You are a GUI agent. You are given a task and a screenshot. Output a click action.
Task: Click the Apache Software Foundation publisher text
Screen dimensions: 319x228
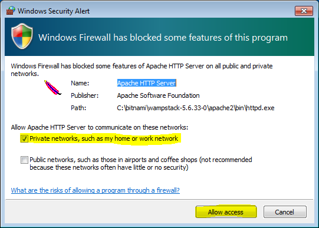pos(158,95)
